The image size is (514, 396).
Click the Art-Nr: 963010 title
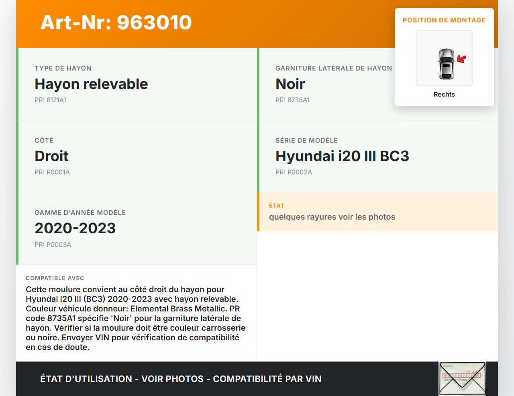coord(116,22)
